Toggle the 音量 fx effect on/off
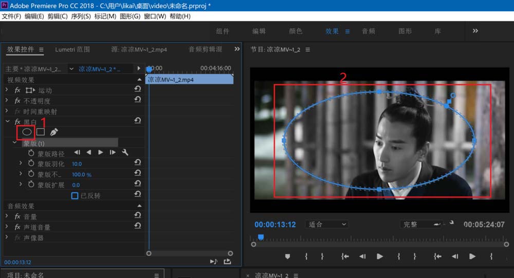514x278 pixels. click(x=17, y=216)
